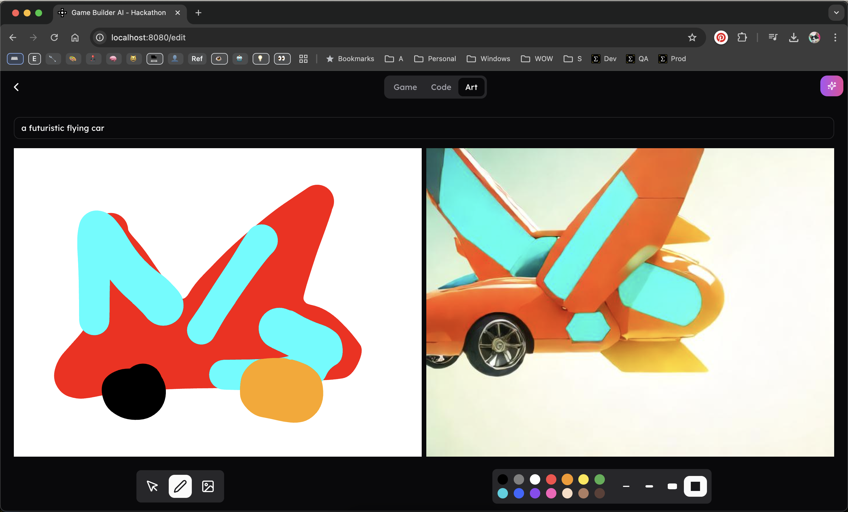Pick the red color swatch
848x512 pixels.
[x=551, y=479]
